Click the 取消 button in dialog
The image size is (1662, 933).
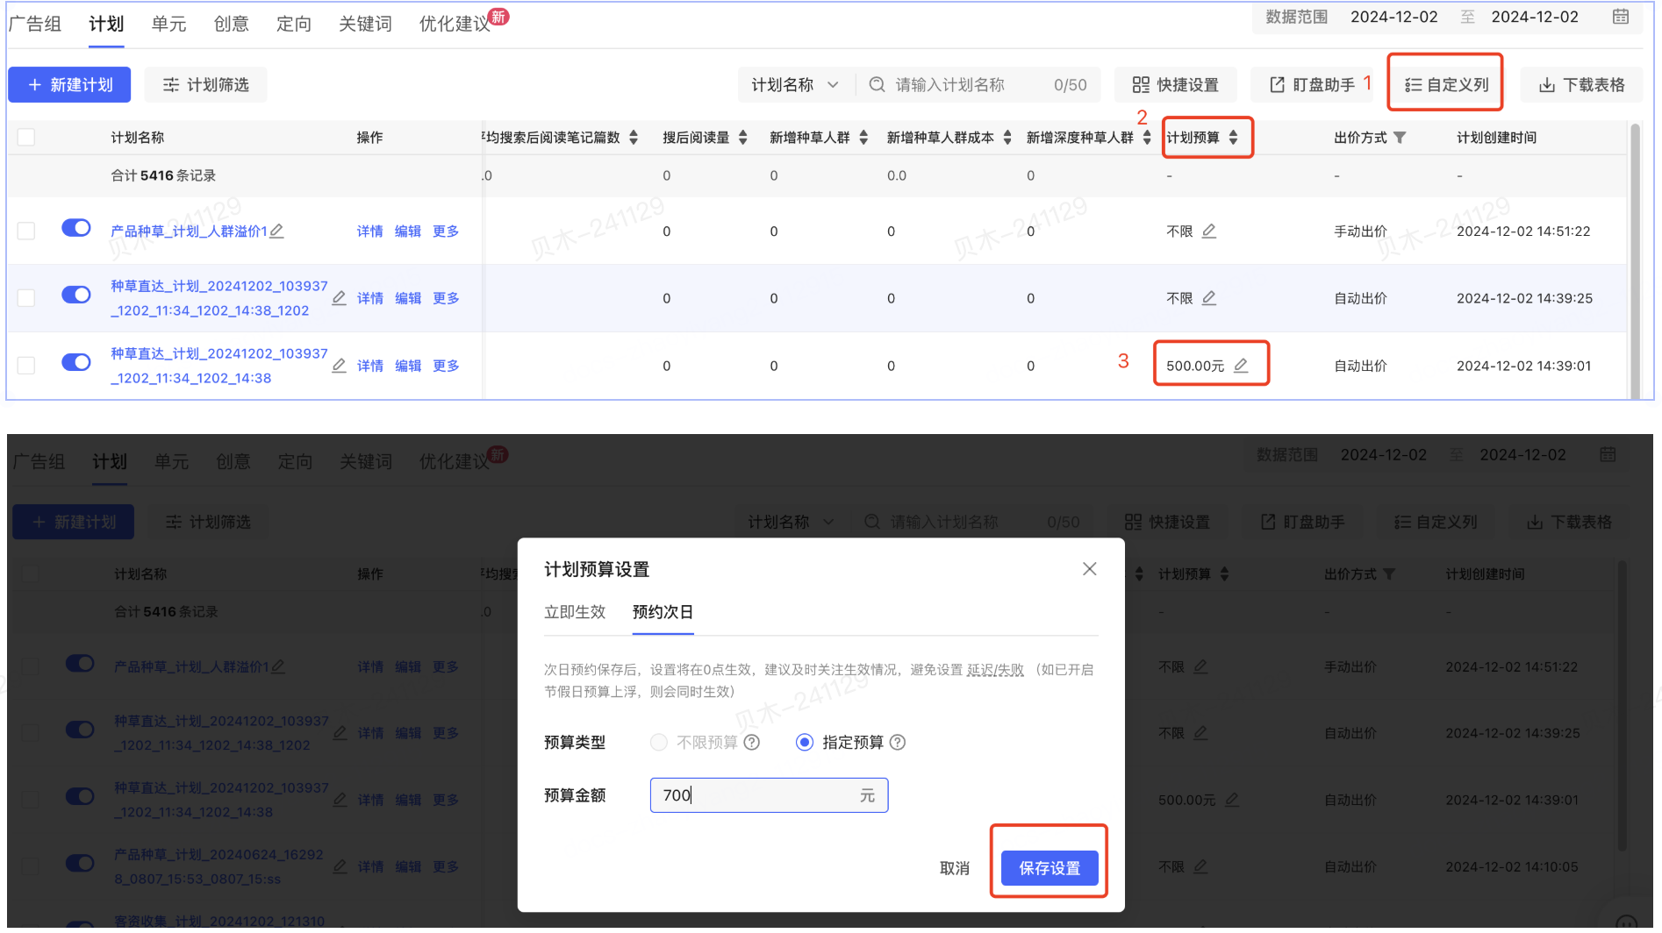point(954,868)
